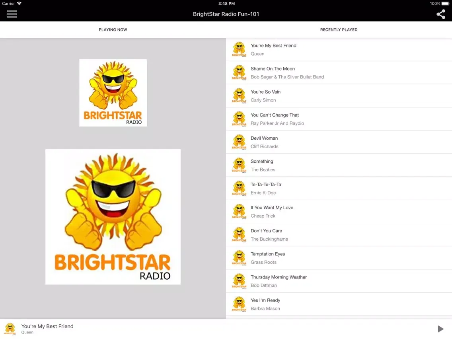The height and width of the screenshot is (339, 452).
Task: Click artist name Barbra Mason
Action: pyautogui.click(x=265, y=308)
